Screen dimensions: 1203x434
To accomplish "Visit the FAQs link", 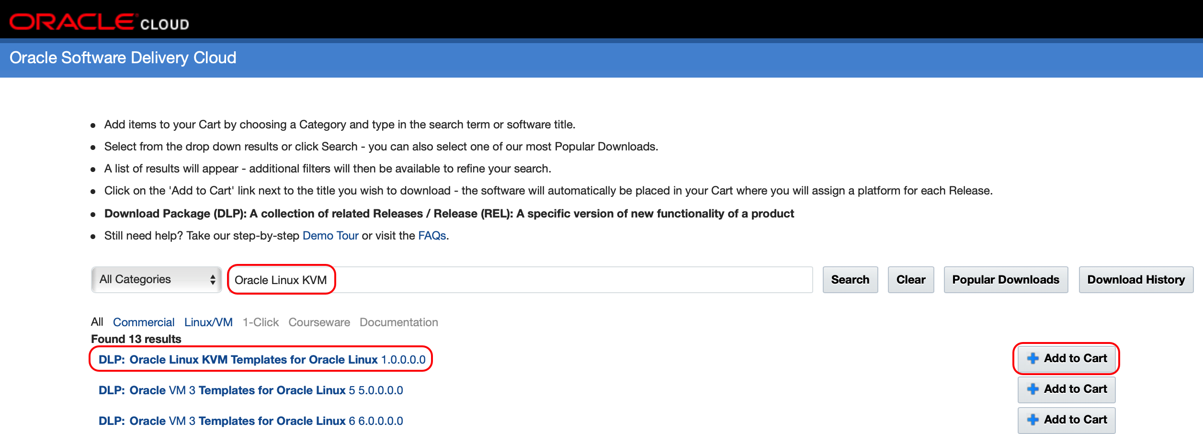I will tap(432, 236).
